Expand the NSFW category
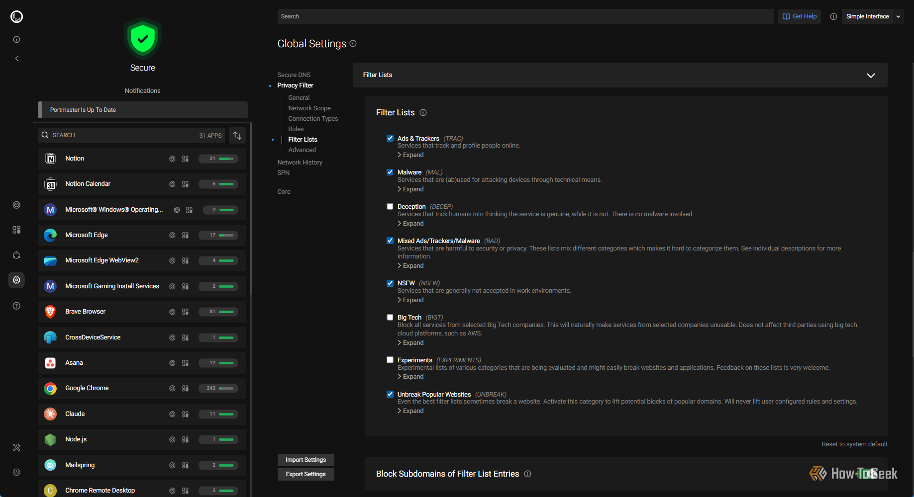 pyautogui.click(x=410, y=300)
